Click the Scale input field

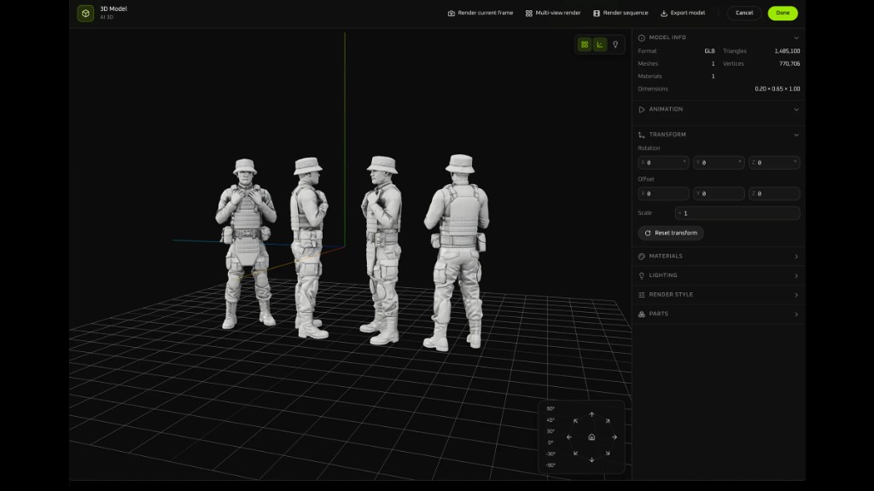(737, 213)
